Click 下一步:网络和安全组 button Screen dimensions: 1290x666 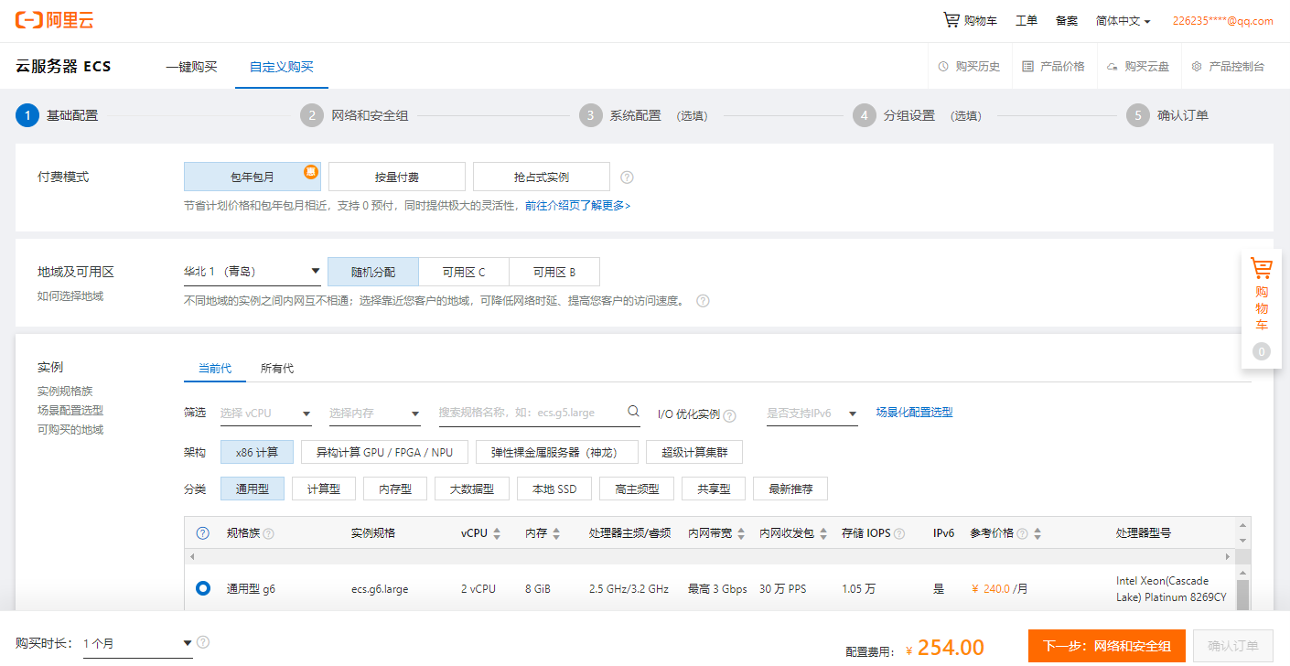click(x=1107, y=646)
